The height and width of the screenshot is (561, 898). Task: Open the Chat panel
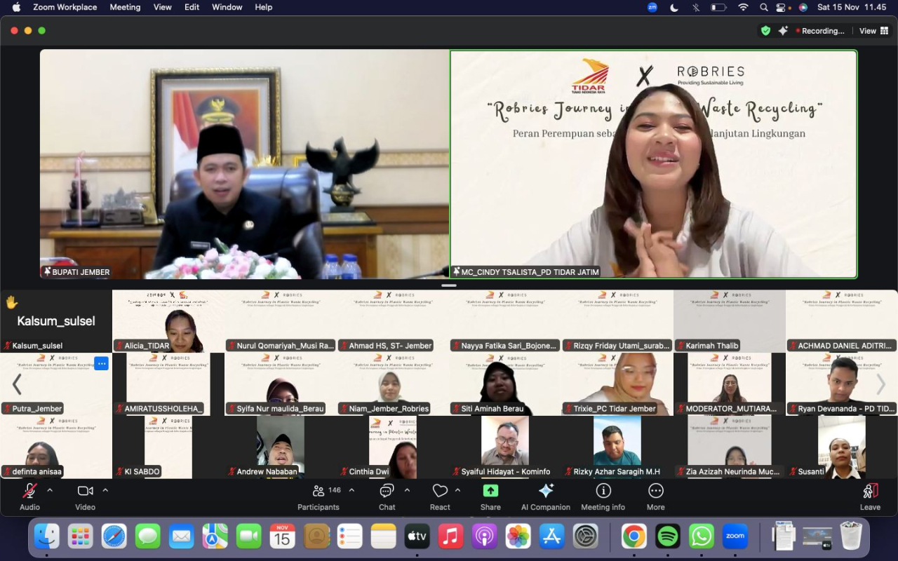pyautogui.click(x=387, y=497)
